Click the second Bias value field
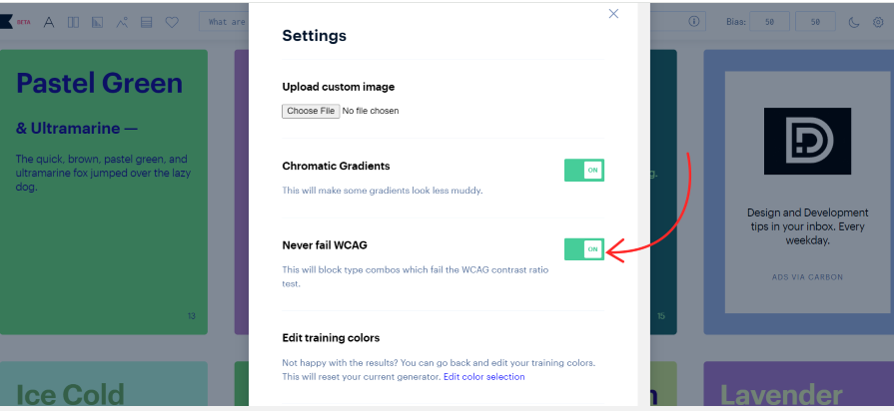The height and width of the screenshot is (411, 894). 815,21
